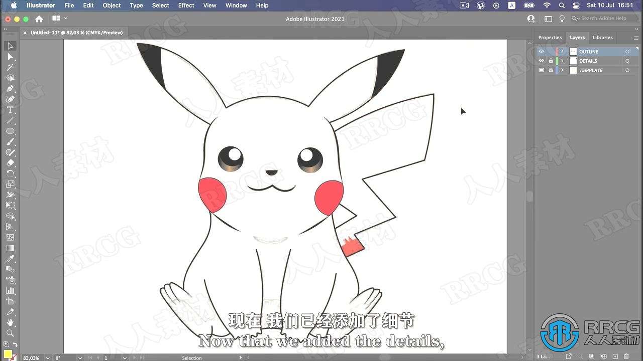Image resolution: width=643 pixels, height=361 pixels.
Task: Select the Width/Warp tool
Action: click(x=10, y=195)
